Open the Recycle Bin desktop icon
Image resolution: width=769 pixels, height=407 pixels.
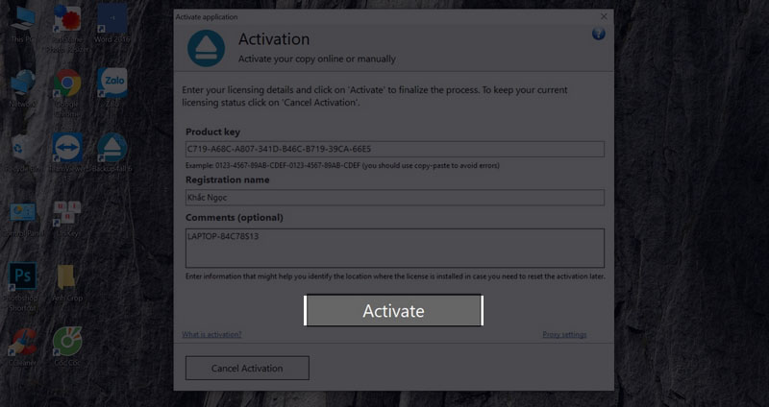tap(22, 154)
